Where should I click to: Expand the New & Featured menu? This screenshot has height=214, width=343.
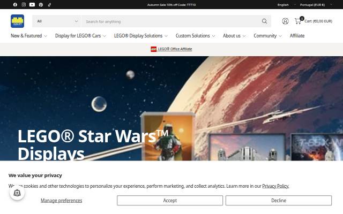tap(28, 36)
